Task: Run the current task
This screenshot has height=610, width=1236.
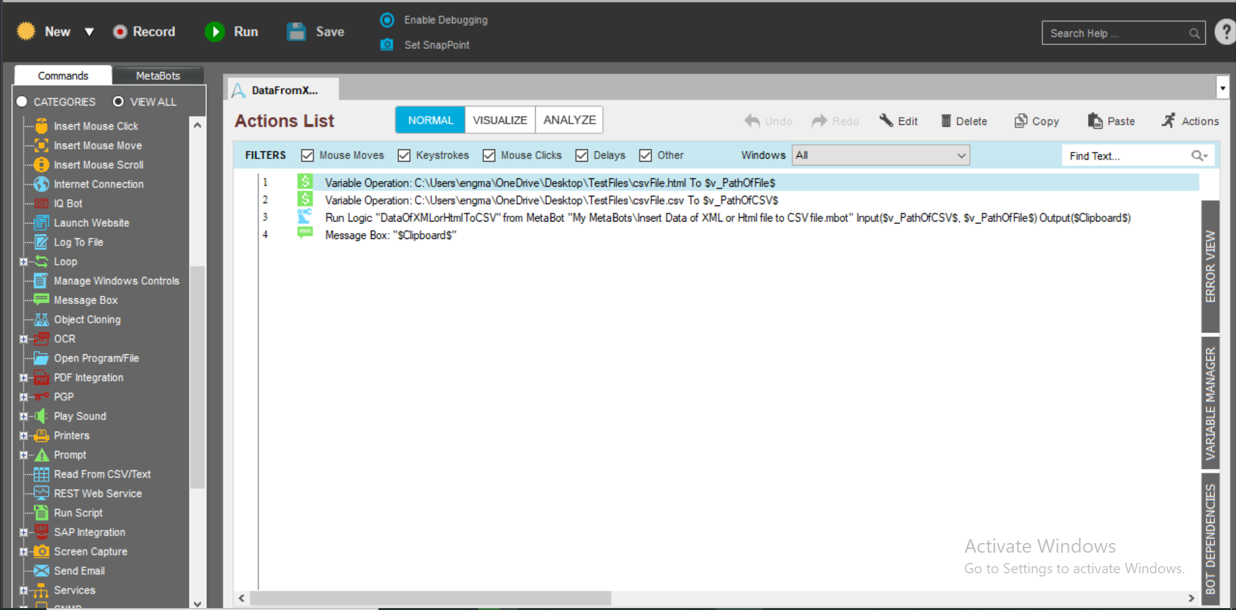Action: pyautogui.click(x=232, y=32)
